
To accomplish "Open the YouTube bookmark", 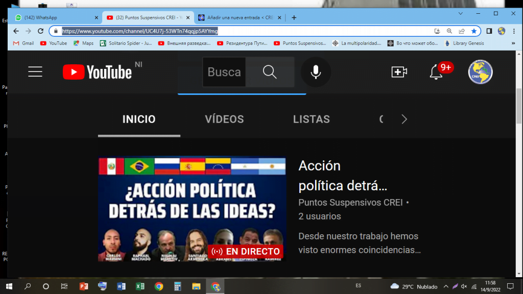I will point(53,43).
